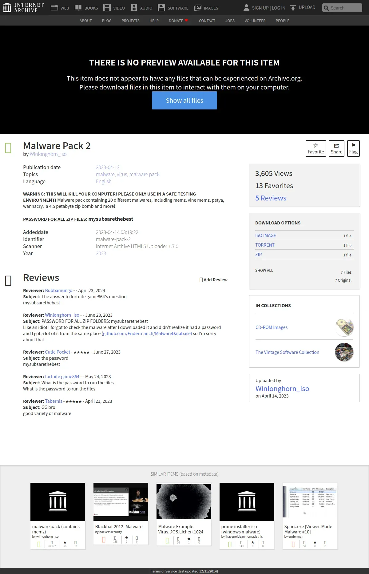
Task: Jump to the 5 Reviews link
Action: click(271, 198)
